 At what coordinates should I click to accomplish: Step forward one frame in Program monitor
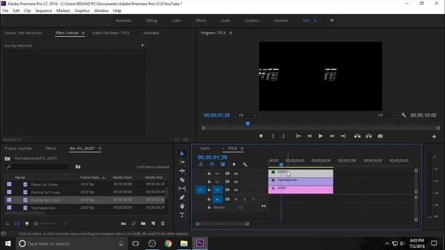(332, 136)
